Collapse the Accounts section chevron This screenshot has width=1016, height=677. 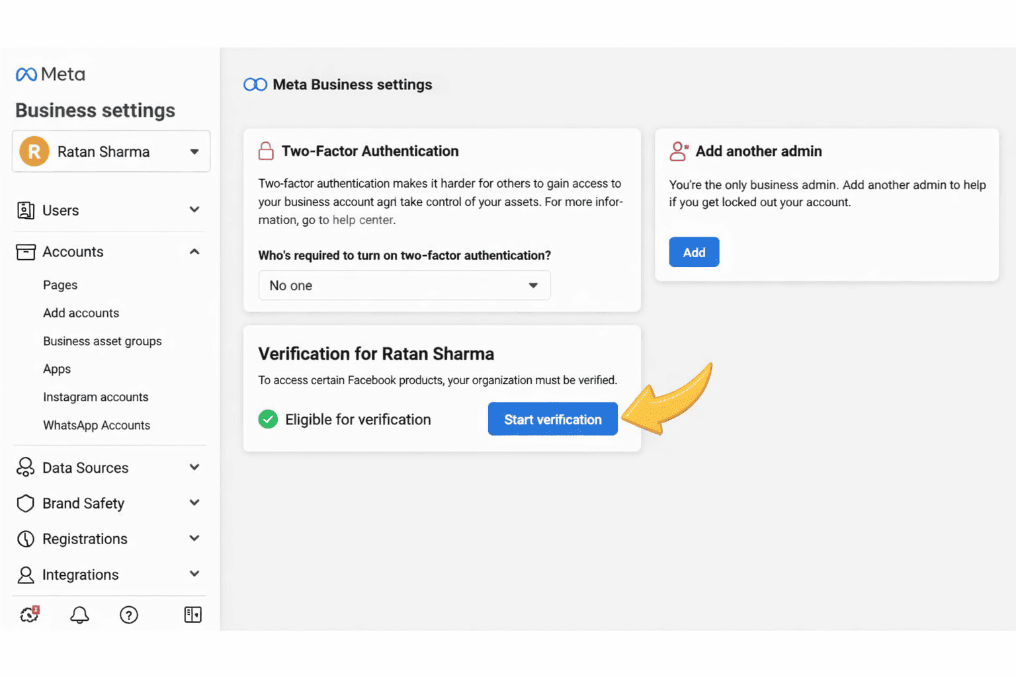(x=194, y=251)
